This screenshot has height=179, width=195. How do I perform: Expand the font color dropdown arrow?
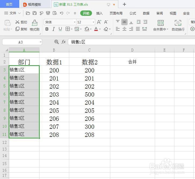click(100, 29)
